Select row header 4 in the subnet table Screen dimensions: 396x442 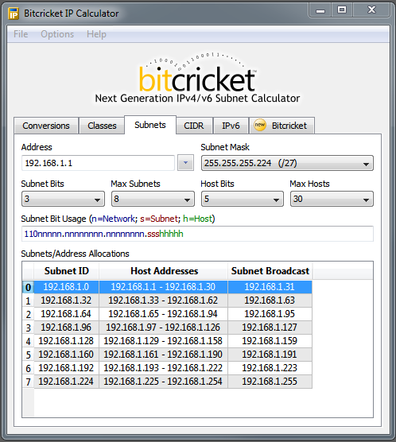[x=28, y=341]
